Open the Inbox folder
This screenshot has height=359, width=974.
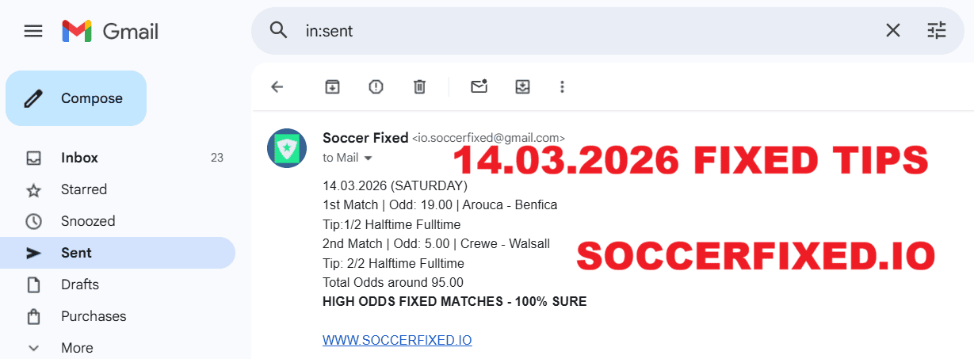point(79,158)
